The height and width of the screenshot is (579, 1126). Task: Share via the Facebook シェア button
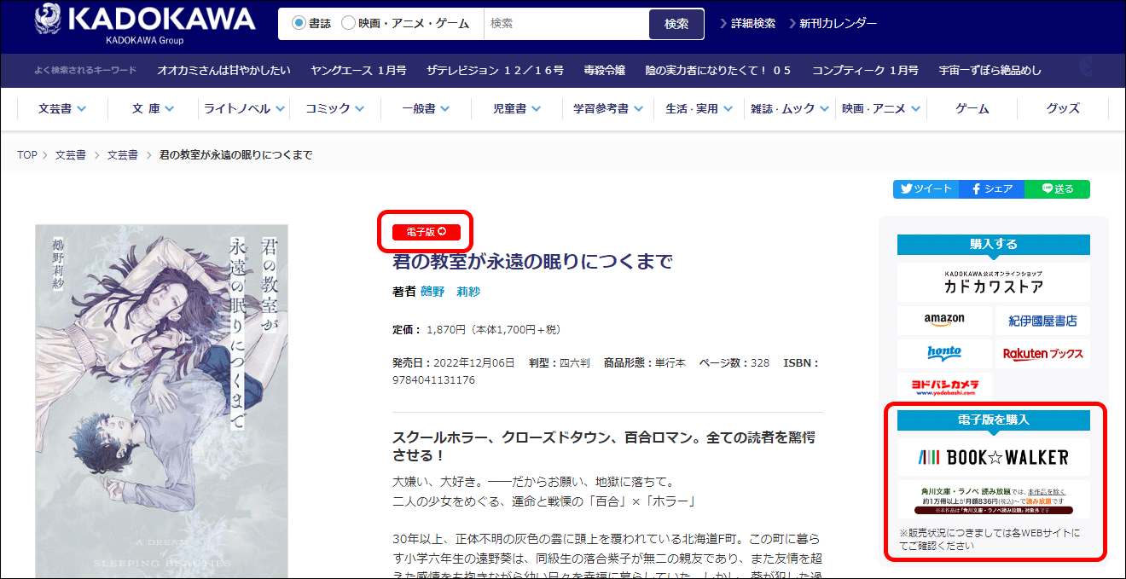(991, 189)
